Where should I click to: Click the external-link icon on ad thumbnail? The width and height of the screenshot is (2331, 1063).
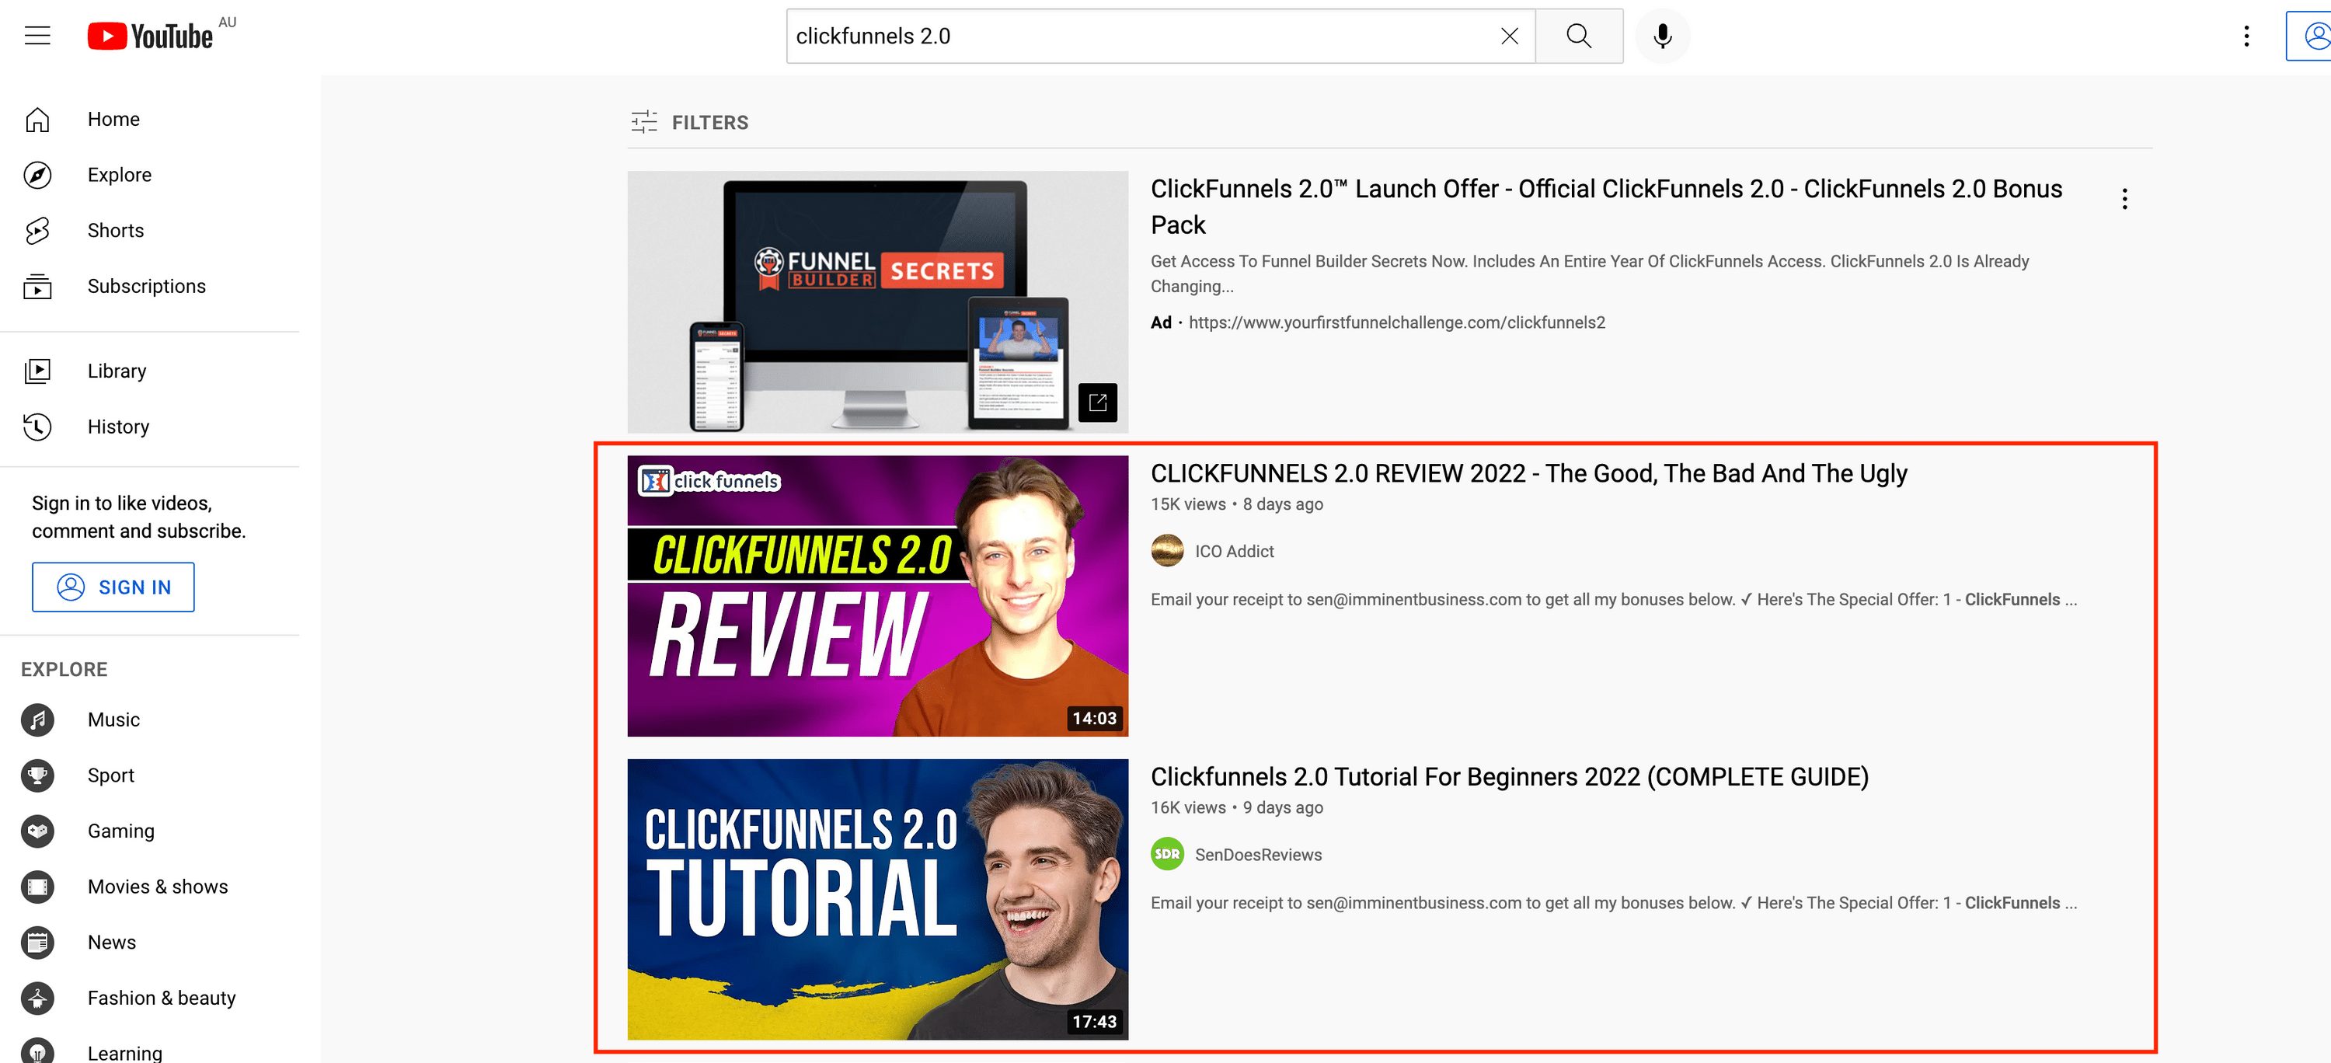click(x=1096, y=403)
